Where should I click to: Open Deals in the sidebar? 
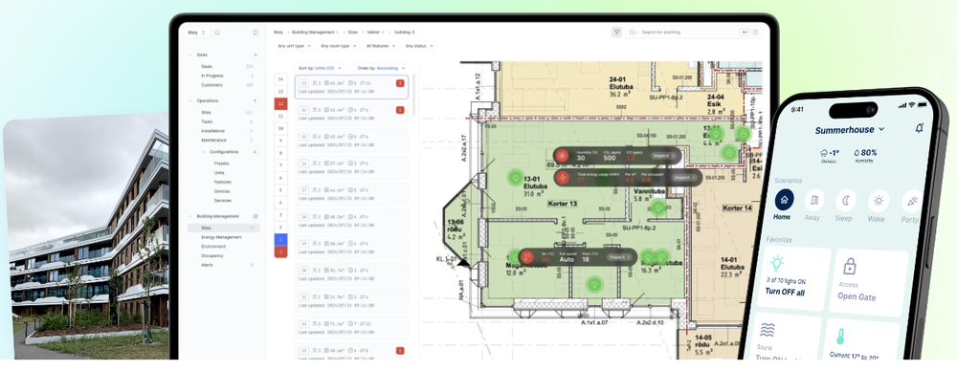pos(207,66)
